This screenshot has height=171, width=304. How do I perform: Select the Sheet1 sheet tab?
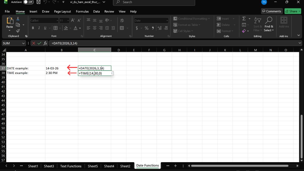pyautogui.click(x=33, y=166)
